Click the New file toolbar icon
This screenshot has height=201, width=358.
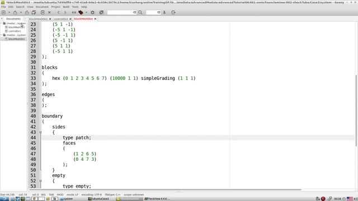[x=4, y=12]
